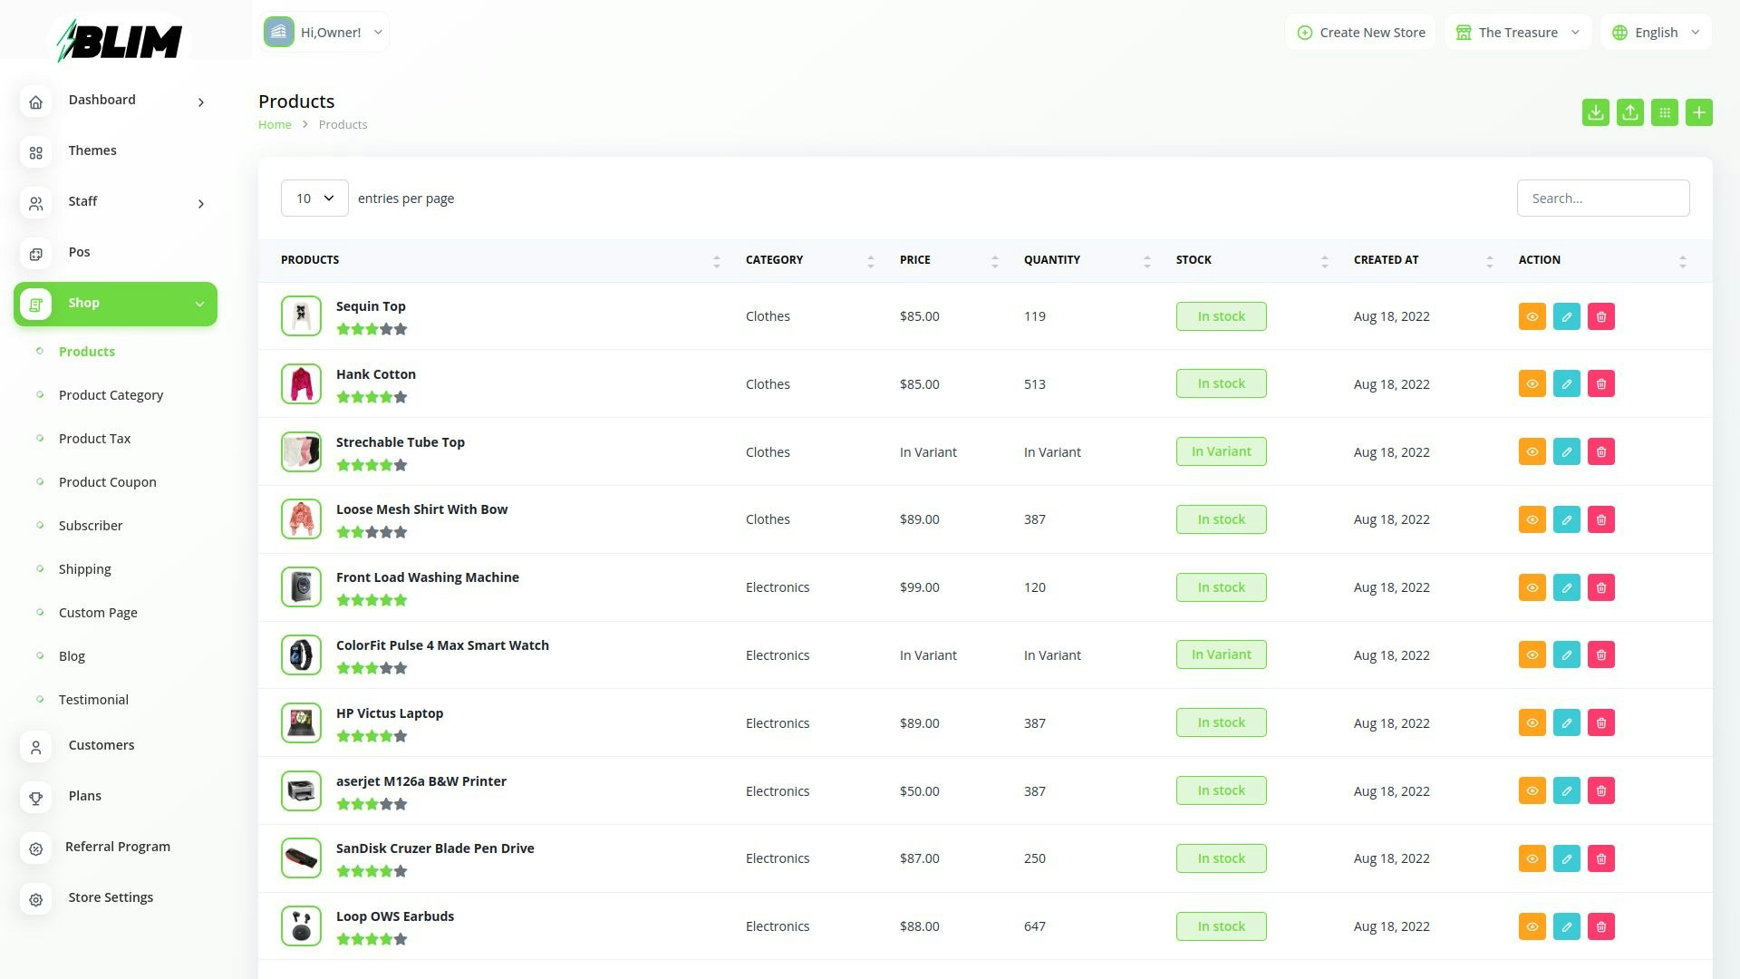View details of HP Victus Laptop
Image resolution: width=1740 pixels, height=979 pixels.
coord(1532,722)
